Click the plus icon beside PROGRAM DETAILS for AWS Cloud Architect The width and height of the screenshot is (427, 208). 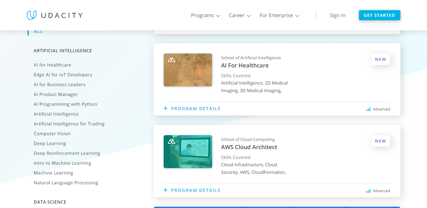[x=166, y=190]
